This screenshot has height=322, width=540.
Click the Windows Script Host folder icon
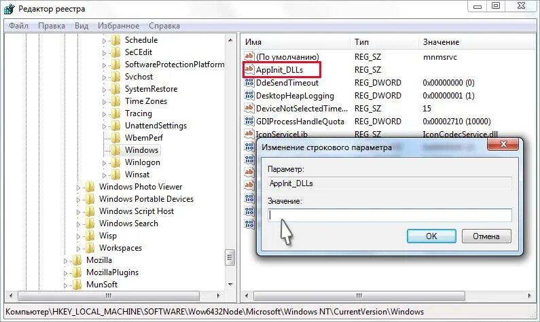[x=90, y=211]
